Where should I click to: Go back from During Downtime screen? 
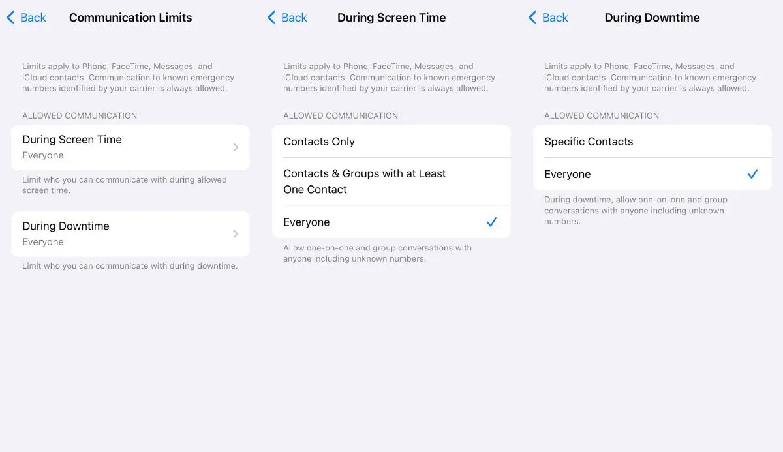point(548,18)
